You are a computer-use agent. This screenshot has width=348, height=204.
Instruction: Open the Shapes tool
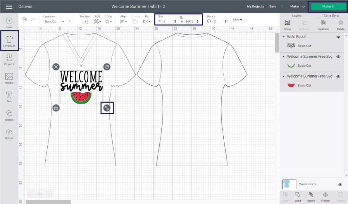[x=9, y=115]
